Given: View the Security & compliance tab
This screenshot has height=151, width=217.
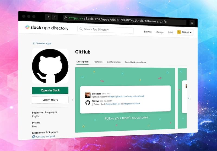Looking at the screenshot, I should click(x=135, y=62).
